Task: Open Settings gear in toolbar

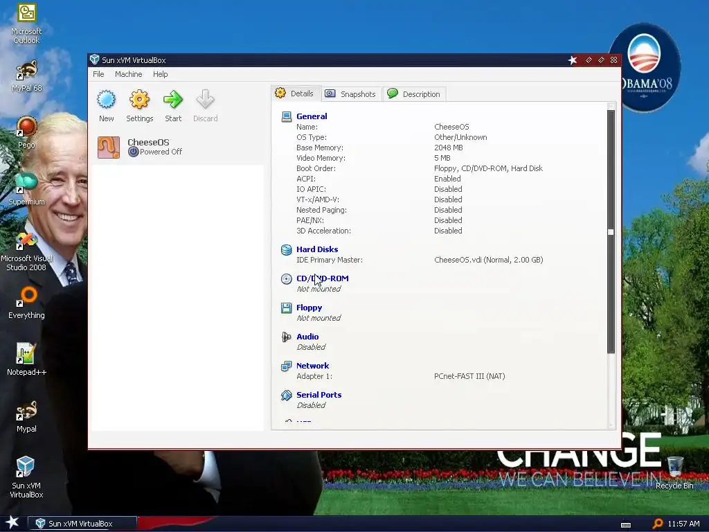Action: point(139,100)
